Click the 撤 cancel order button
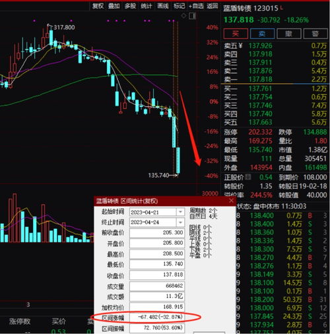Image resolution: width=330 pixels, height=334 pixels. (289, 34)
